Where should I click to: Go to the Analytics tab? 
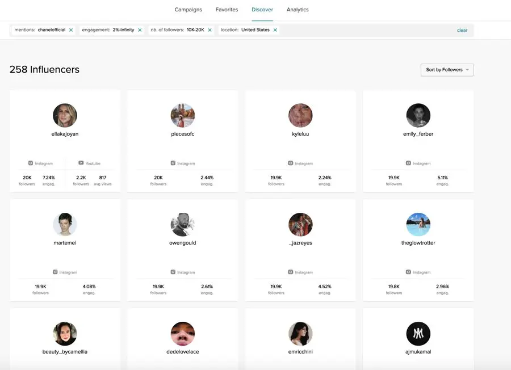tap(298, 10)
